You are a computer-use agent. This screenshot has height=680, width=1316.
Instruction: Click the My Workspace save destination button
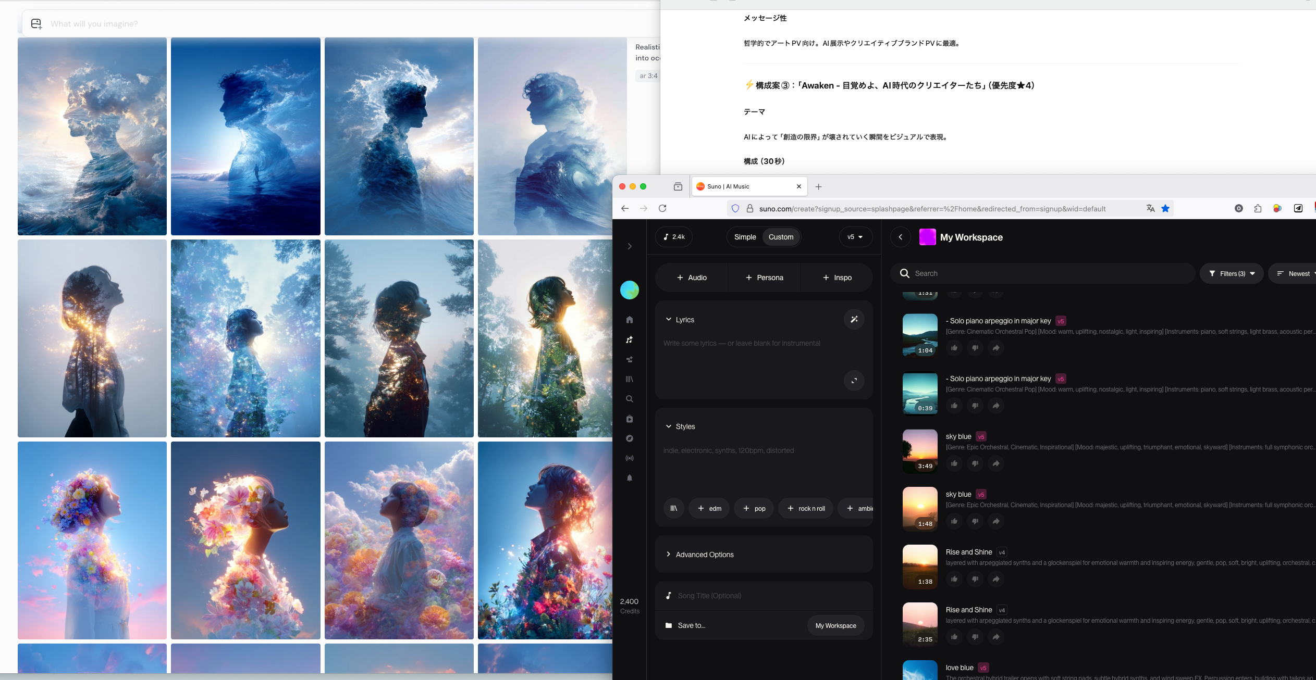pos(835,625)
